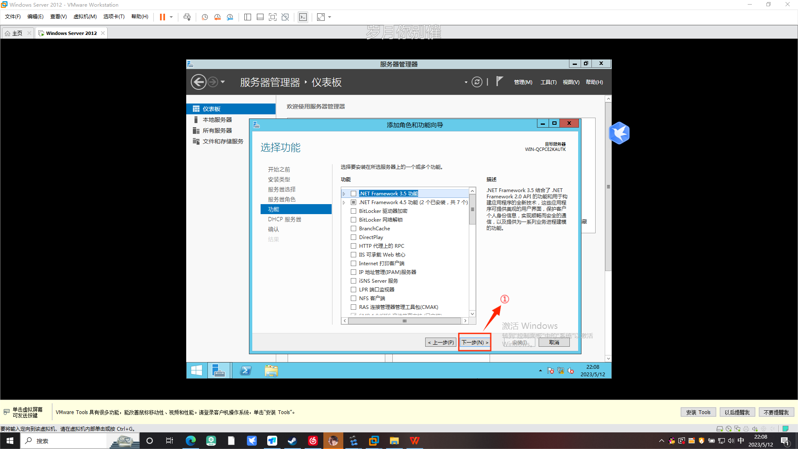Viewport: 798px width, 449px height.
Task: Open Steam from the host taskbar
Action: click(292, 441)
